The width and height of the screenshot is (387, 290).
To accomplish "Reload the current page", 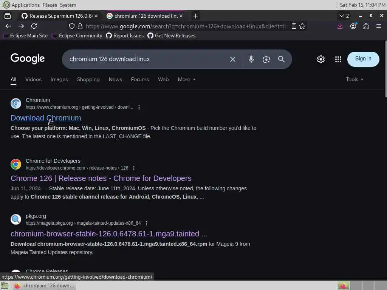I will click(x=34, y=26).
